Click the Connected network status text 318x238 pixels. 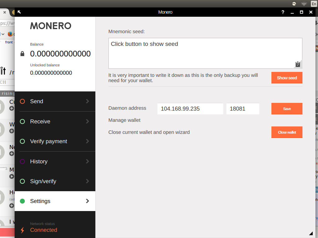[43, 230]
